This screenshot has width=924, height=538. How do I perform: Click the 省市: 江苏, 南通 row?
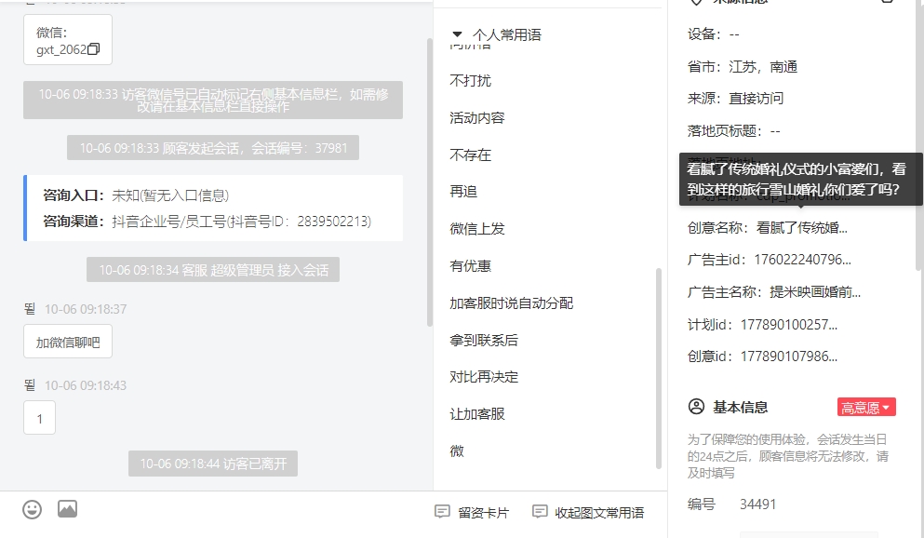(743, 67)
